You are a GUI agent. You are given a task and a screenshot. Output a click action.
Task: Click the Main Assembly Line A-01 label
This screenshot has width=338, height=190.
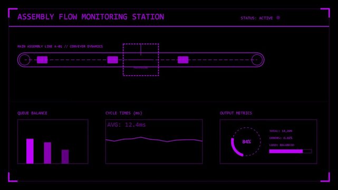coord(60,46)
